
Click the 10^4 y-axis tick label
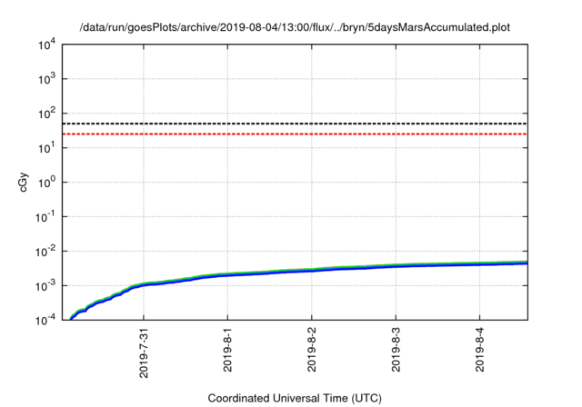coord(46,45)
